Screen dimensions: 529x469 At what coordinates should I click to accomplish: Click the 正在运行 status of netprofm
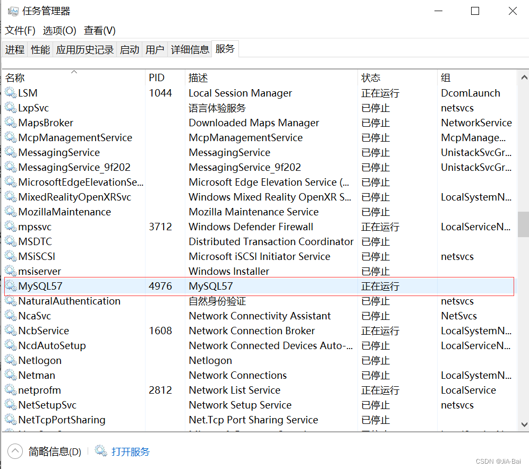[x=380, y=390]
